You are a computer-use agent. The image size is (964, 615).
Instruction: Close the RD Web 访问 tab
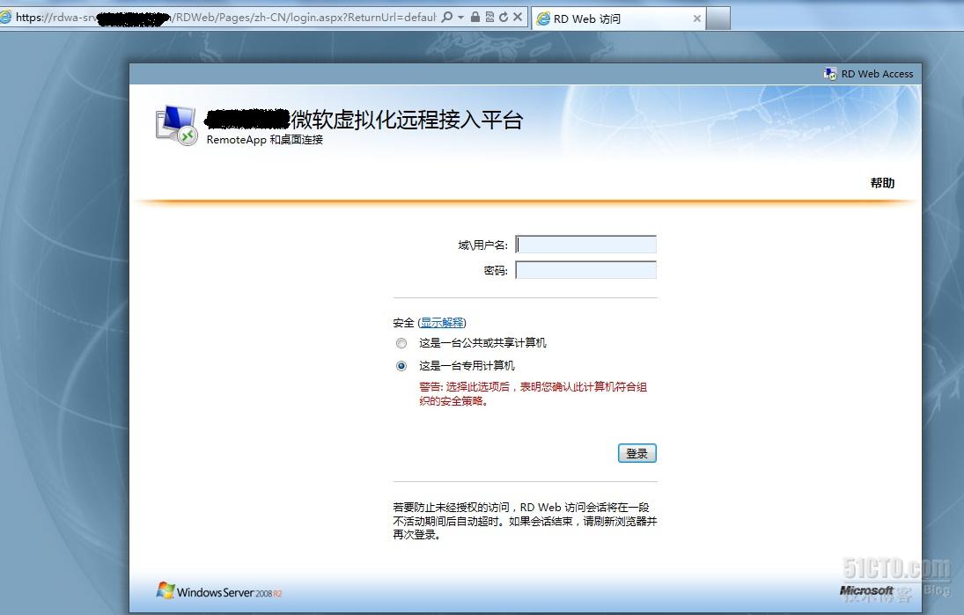pyautogui.click(x=696, y=18)
